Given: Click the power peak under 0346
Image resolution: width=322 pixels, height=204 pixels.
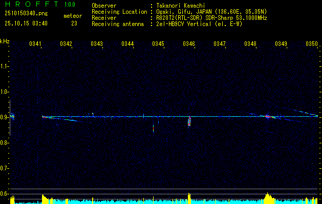Looking at the screenshot, I should [189, 198].
